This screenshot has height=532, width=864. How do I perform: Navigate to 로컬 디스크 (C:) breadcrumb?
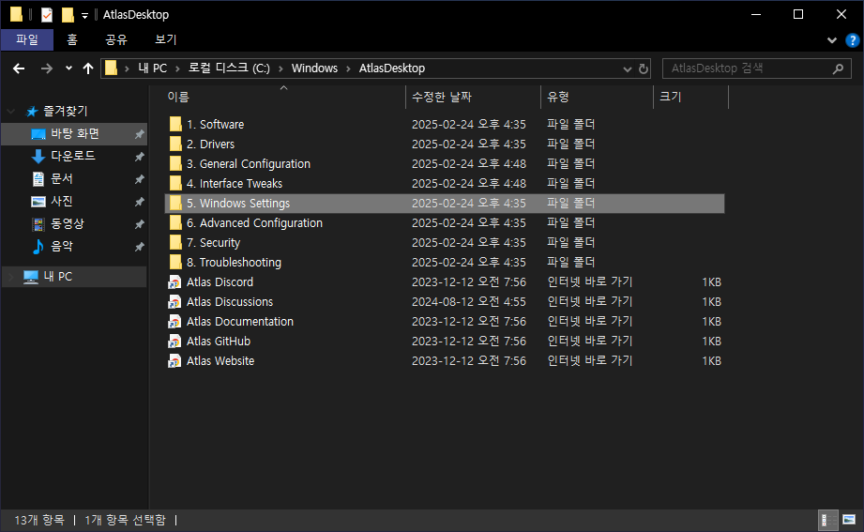point(229,68)
